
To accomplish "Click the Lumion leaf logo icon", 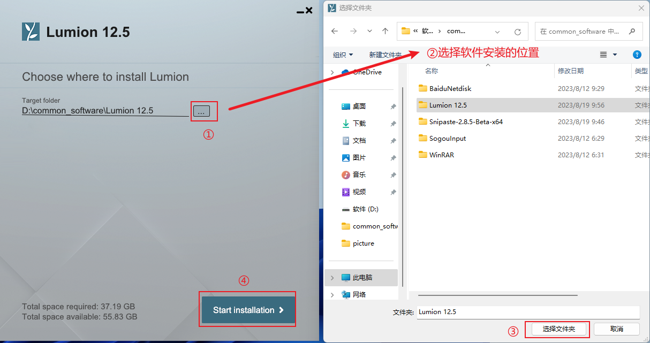I will click(x=31, y=32).
